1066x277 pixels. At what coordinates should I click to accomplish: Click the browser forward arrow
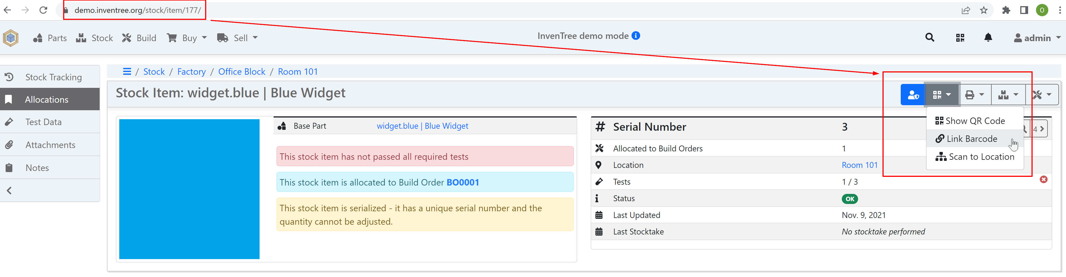coord(25,10)
